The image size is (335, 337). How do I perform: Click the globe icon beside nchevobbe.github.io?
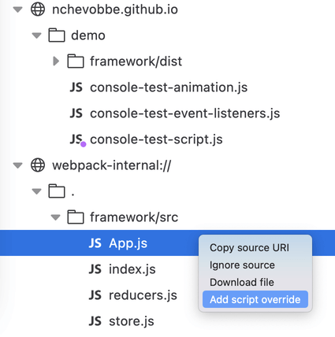click(38, 9)
